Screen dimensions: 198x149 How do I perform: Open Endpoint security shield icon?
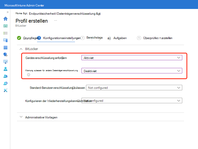(5, 54)
